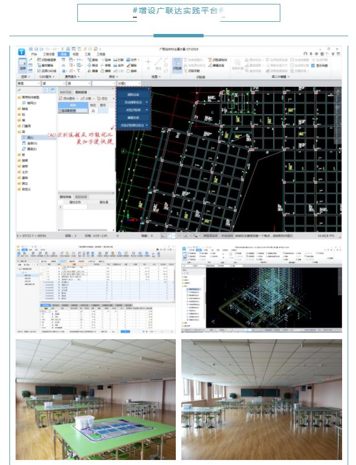Click the 偏移 offset tool

(106, 71)
